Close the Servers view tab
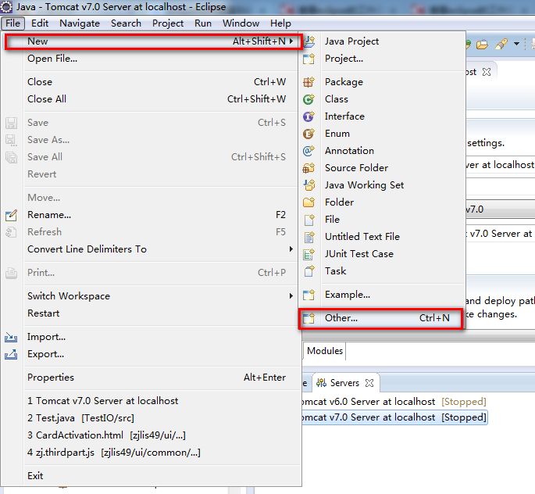Screen dimensions: 535x494 369,383
